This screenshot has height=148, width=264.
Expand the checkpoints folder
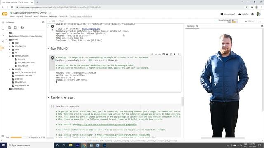click(x=9, y=46)
